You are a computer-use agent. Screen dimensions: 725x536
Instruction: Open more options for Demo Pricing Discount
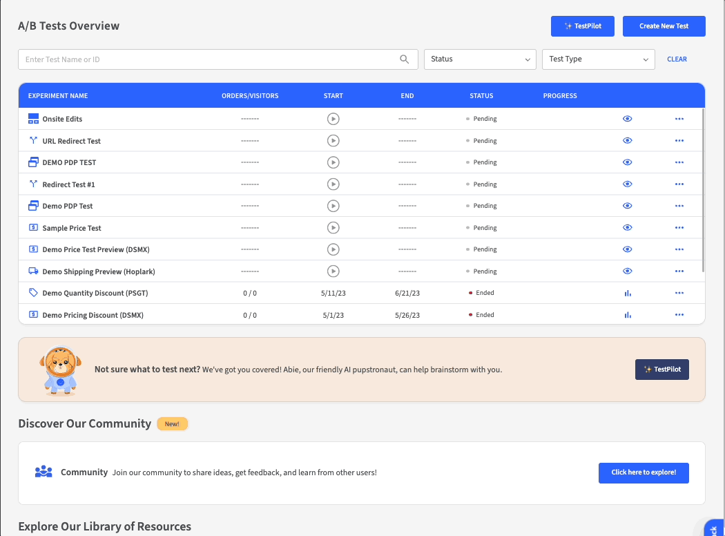click(x=679, y=315)
